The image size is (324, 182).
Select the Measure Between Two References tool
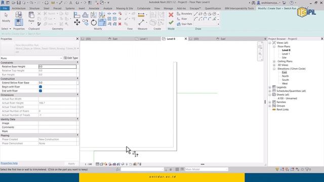pyautogui.click(x=141, y=22)
